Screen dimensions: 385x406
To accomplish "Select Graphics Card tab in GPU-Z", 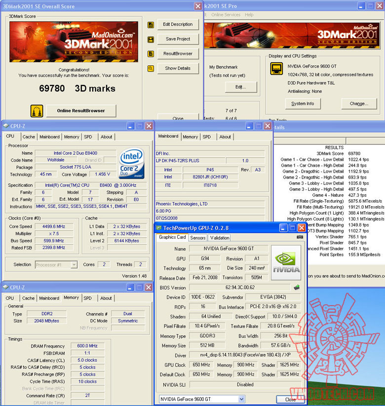I will tap(172, 237).
